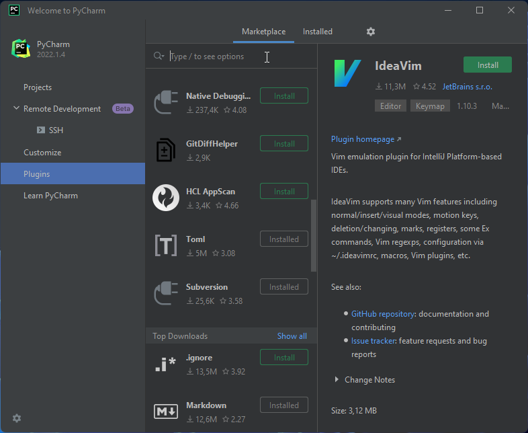
Task: Click the PyCharm logo in the sidebar
Action: (x=21, y=48)
